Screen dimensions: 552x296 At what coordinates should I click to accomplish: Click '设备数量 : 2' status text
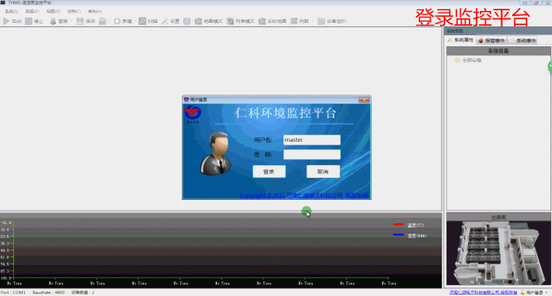click(x=82, y=292)
